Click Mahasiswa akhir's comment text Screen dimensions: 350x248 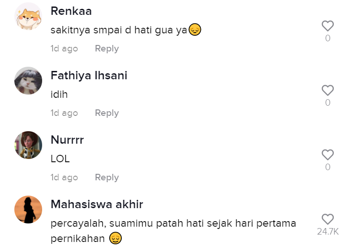tap(173, 224)
